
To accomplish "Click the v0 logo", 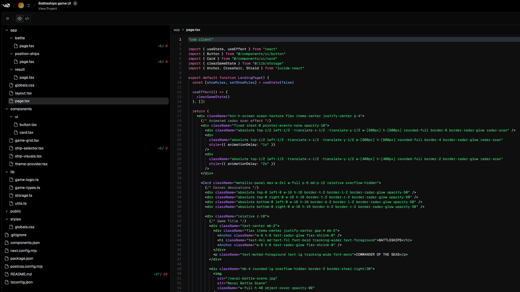I will [6, 5].
